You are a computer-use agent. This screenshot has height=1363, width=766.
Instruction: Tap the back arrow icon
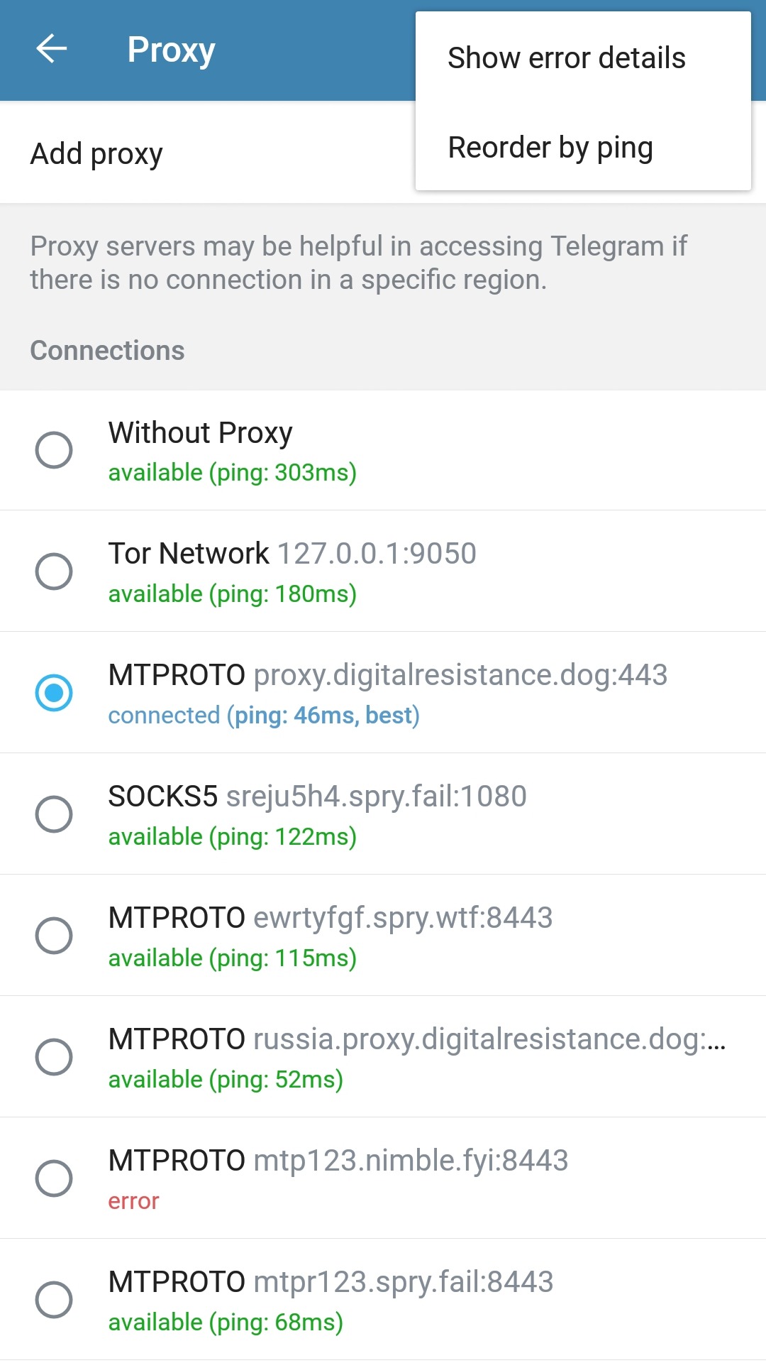[51, 49]
